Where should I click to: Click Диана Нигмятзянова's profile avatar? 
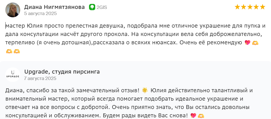point(13,10)
